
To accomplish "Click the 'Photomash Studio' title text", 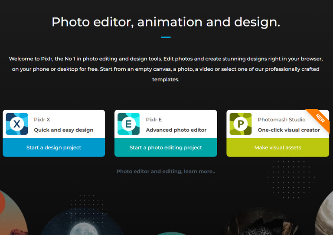I will (281, 120).
